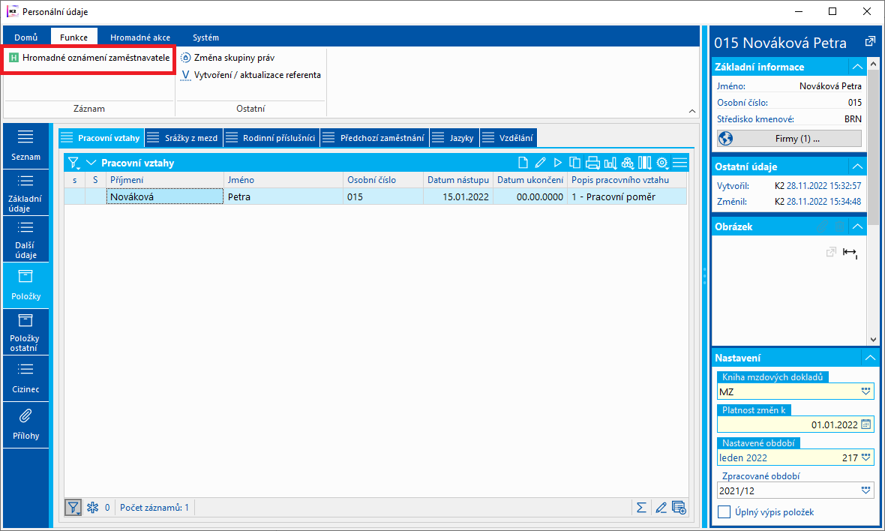The width and height of the screenshot is (885, 531).
Task: Sort by Datum nástupu column header
Action: 457,180
